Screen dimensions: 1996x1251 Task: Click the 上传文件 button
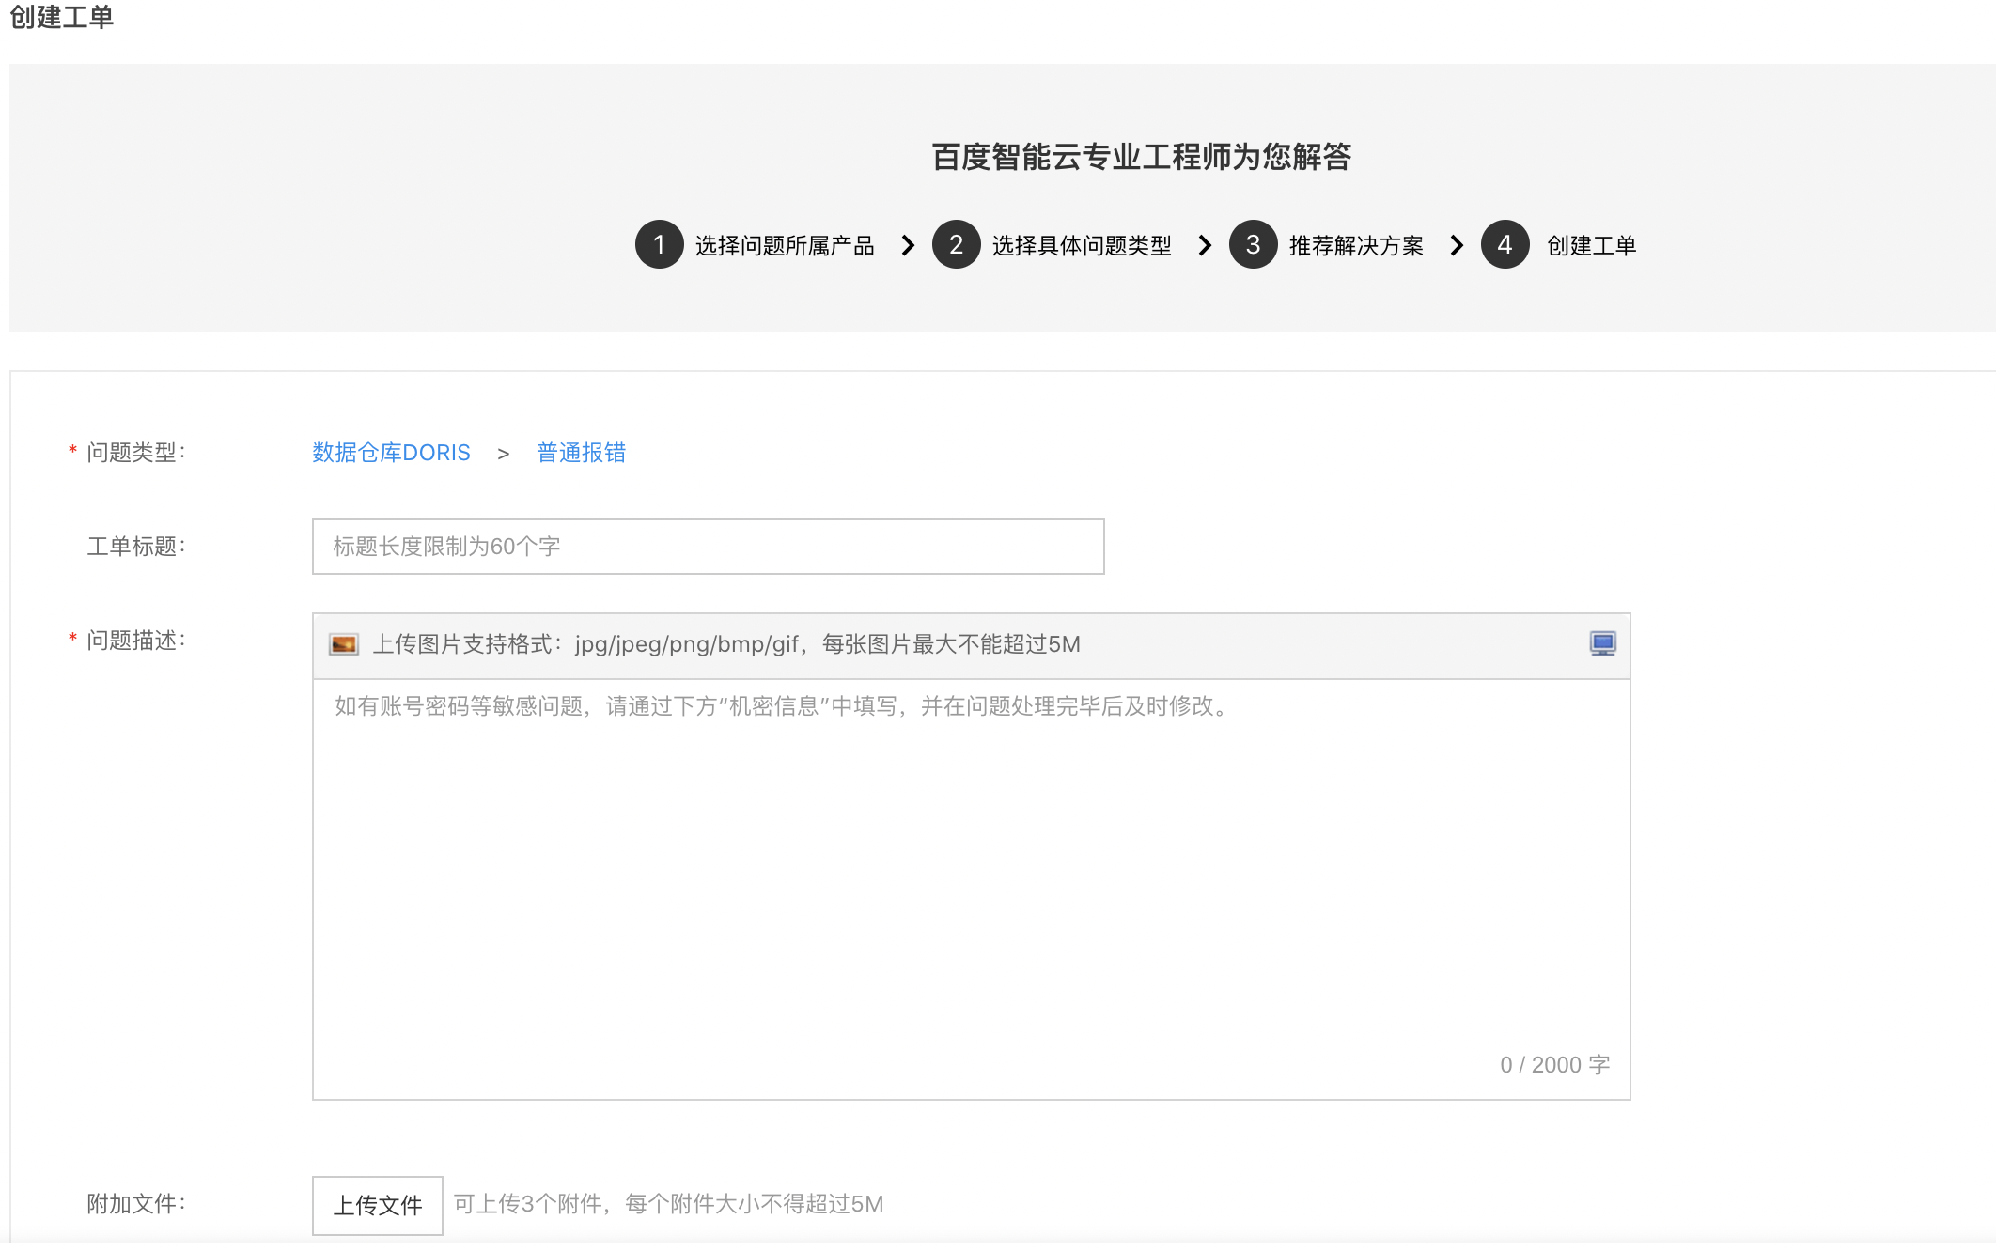[378, 1205]
